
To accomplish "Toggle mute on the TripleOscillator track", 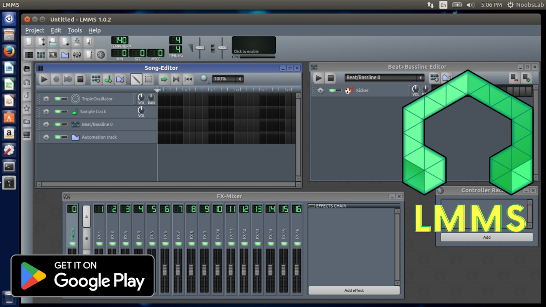I will [x=58, y=99].
